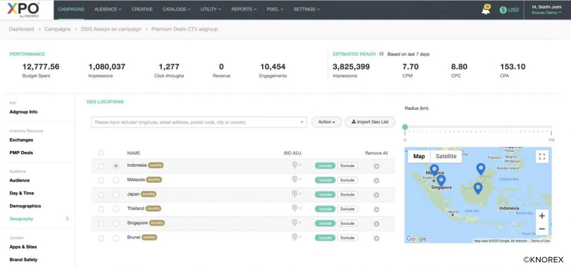
Task: Switch map to Satellite view
Action: 446,157
